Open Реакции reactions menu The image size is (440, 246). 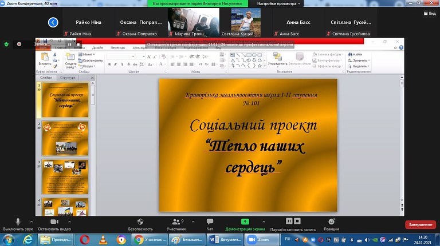coord(331,224)
